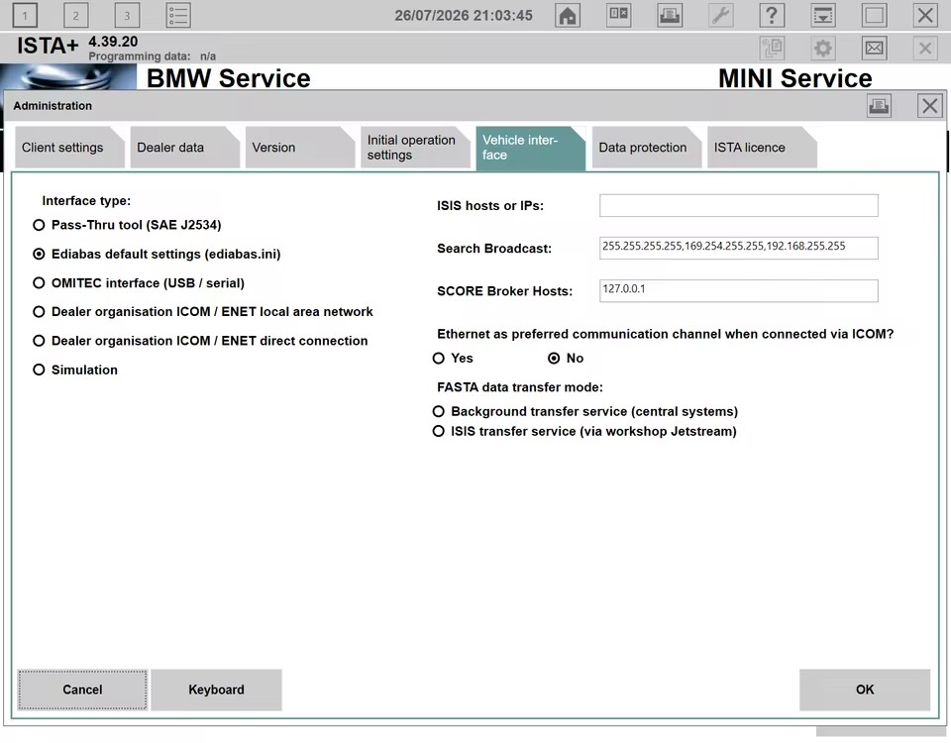Select session box number 2

click(76, 15)
